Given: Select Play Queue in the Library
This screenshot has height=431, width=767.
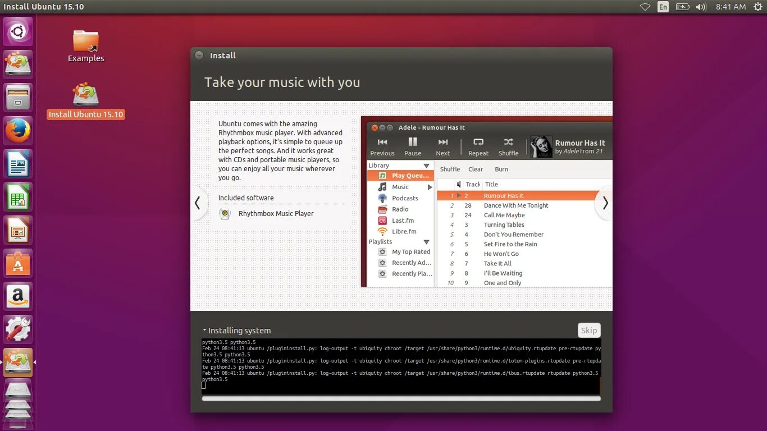Looking at the screenshot, I should click(x=400, y=176).
